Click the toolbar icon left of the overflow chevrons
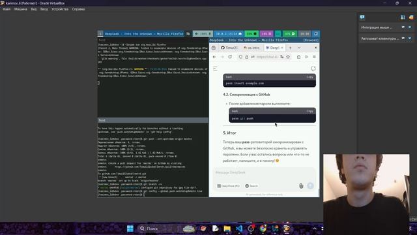 (298, 57)
